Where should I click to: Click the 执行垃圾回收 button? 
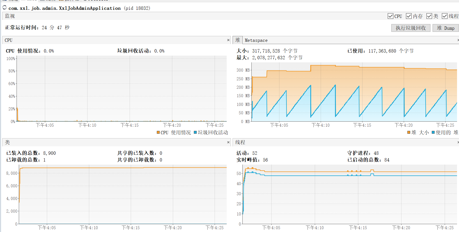[411, 28]
